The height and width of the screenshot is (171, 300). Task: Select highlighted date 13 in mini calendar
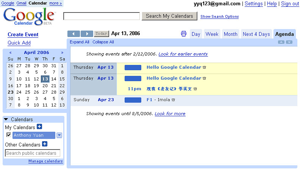[45, 79]
